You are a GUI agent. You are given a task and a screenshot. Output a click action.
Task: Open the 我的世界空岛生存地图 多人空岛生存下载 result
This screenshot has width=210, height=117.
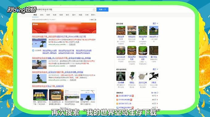tap(61, 58)
